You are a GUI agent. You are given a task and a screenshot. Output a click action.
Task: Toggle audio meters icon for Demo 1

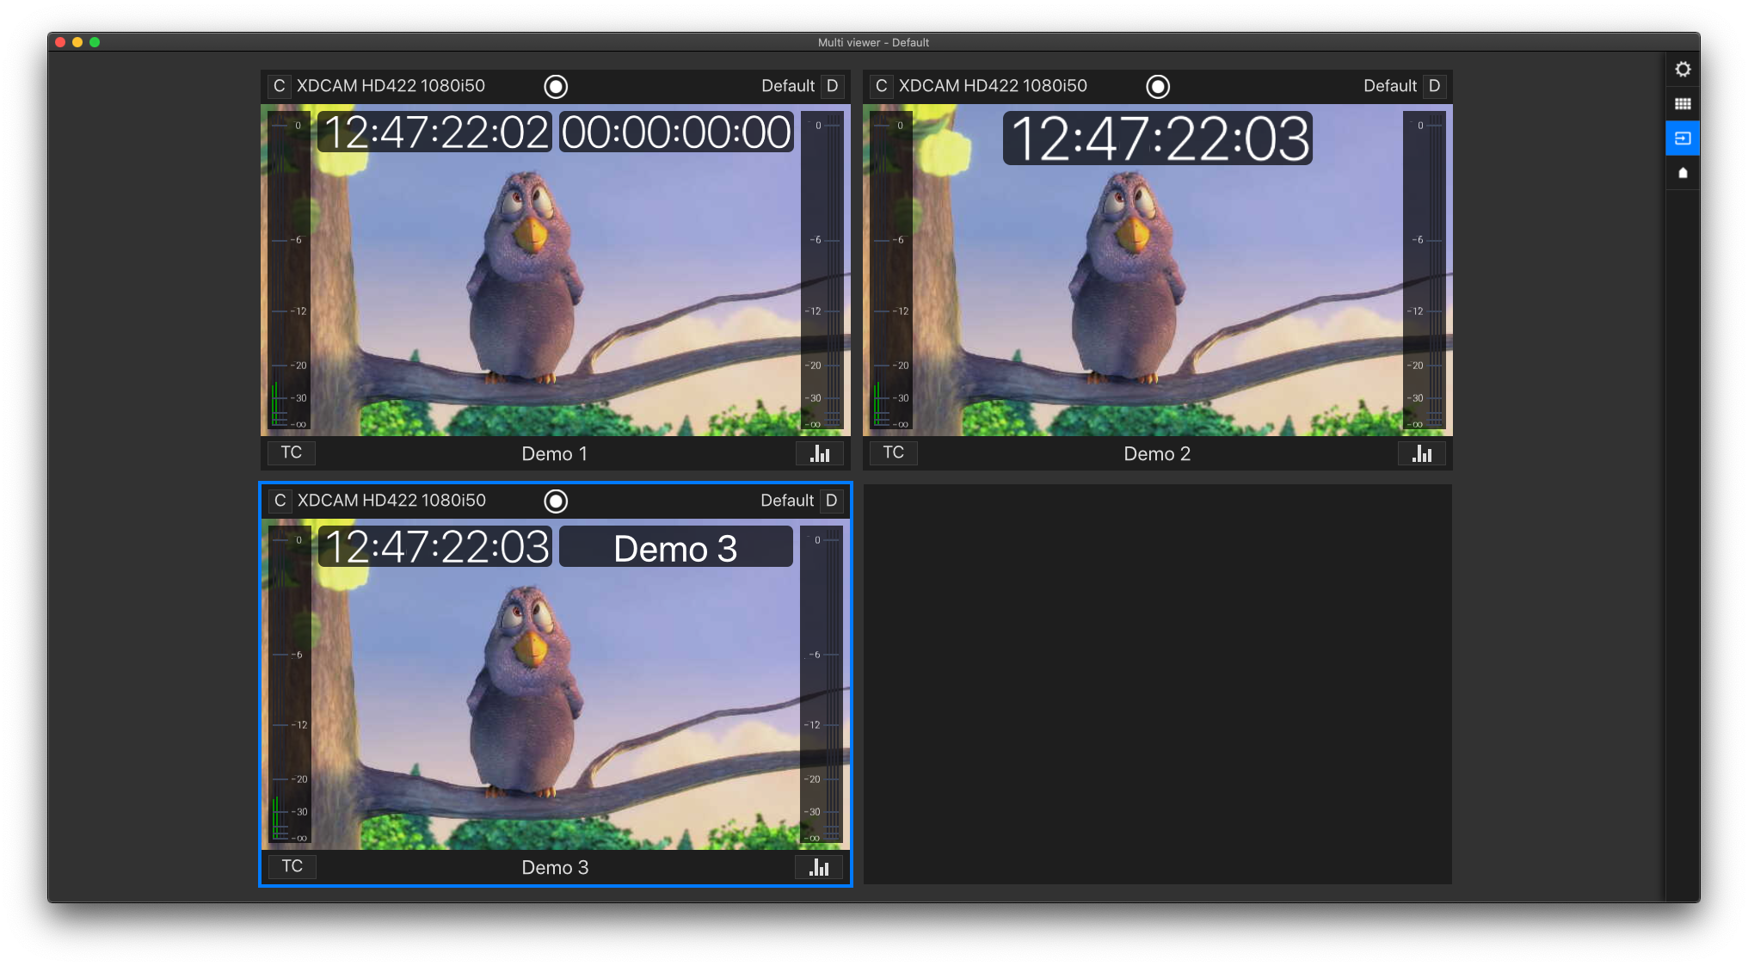[x=820, y=453]
